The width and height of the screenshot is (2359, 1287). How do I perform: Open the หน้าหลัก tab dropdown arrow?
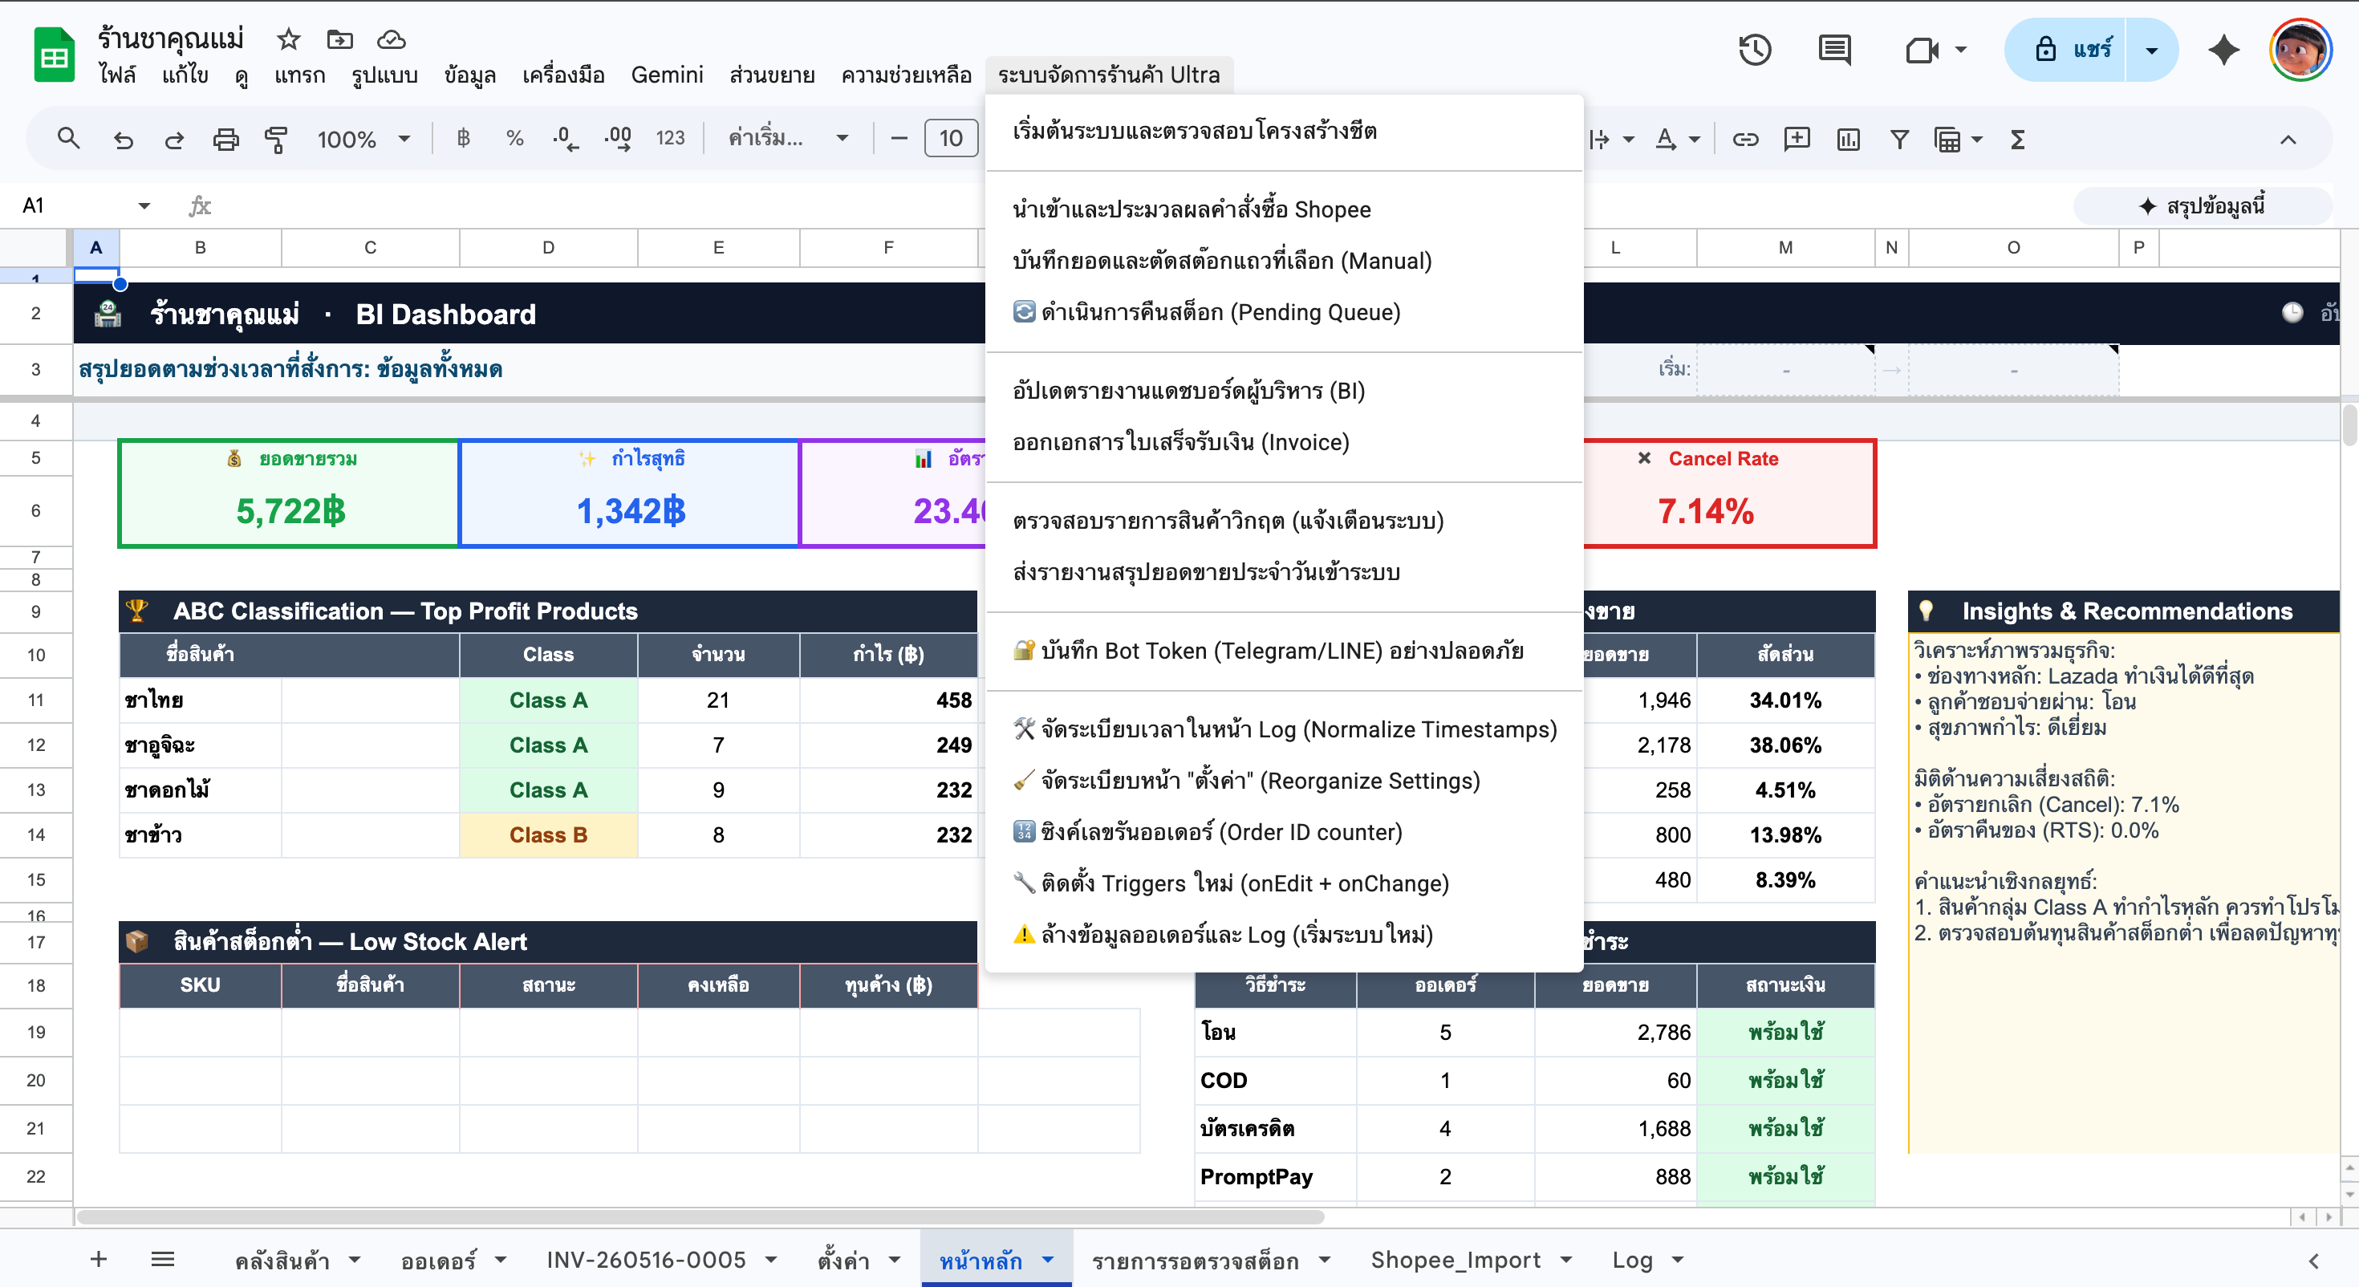point(1048,1261)
